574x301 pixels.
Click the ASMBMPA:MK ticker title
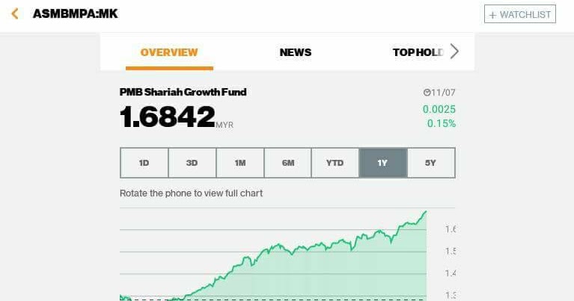coord(76,14)
